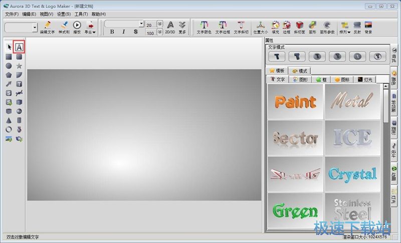The width and height of the screenshot is (401, 243).
Task: Apply the 'ICE' text template
Action: [x=353, y=138]
